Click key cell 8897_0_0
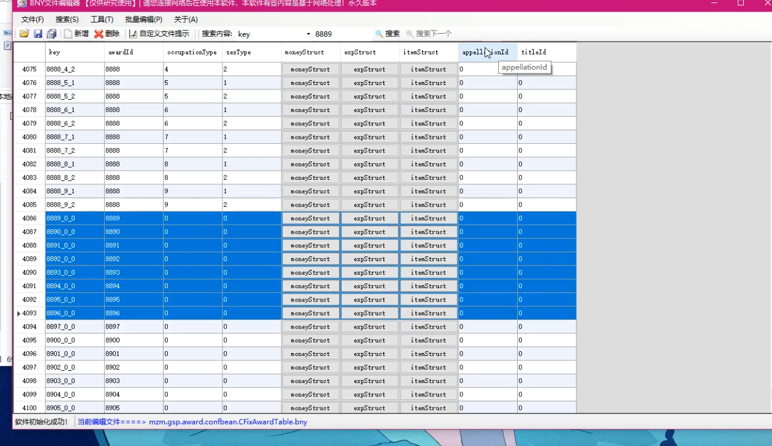Image resolution: width=772 pixels, height=446 pixels. coord(75,327)
